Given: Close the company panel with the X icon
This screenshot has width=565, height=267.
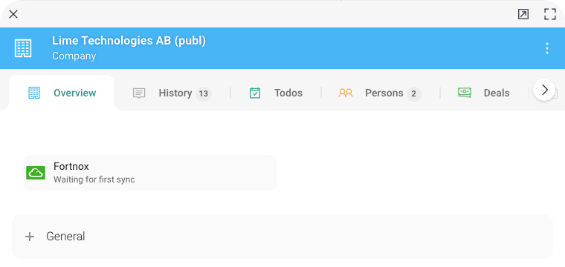Looking at the screenshot, I should 13,14.
